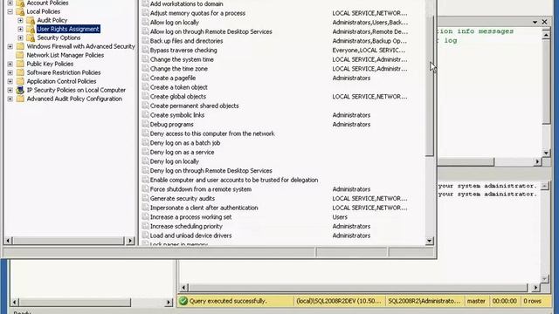Expand IP Security Policies on Local Computer
The height and width of the screenshot is (314, 559).
click(x=10, y=90)
